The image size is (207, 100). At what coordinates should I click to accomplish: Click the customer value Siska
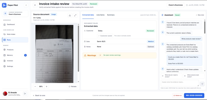[x=100, y=31]
